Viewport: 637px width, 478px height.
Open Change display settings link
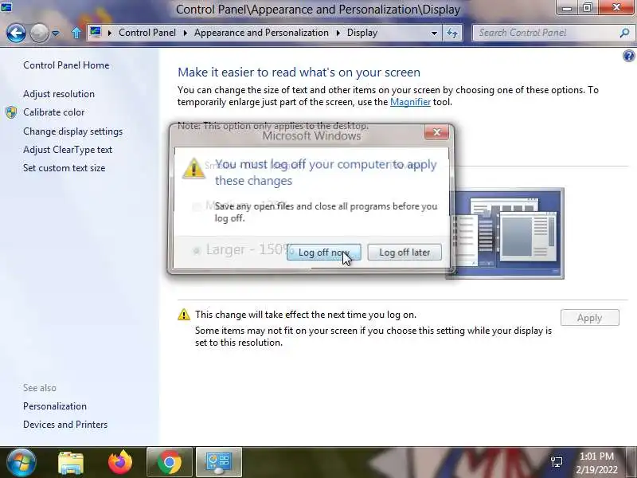pyautogui.click(x=72, y=131)
